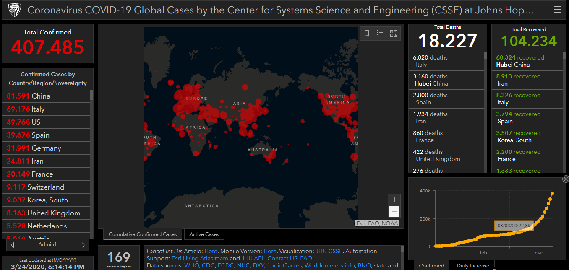Screen dimensions: 569x270
Task: Click the 407.485 Total Confirmed figure
Action: click(47, 47)
